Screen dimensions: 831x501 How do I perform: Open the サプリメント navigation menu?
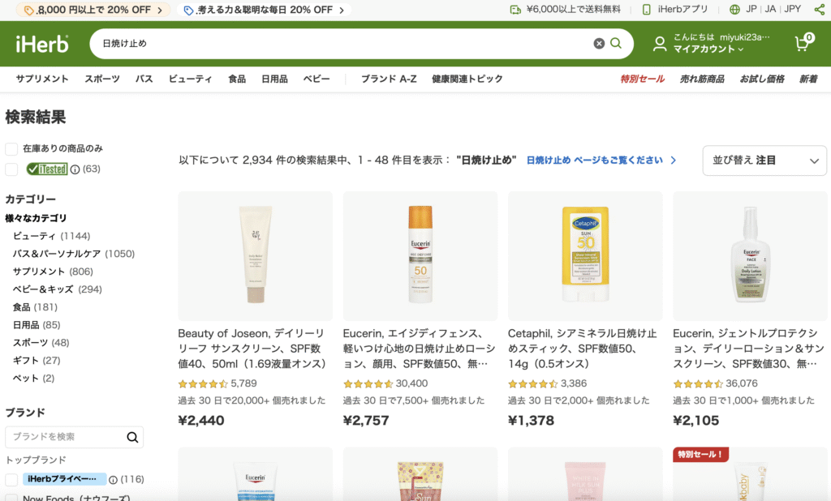coord(42,79)
